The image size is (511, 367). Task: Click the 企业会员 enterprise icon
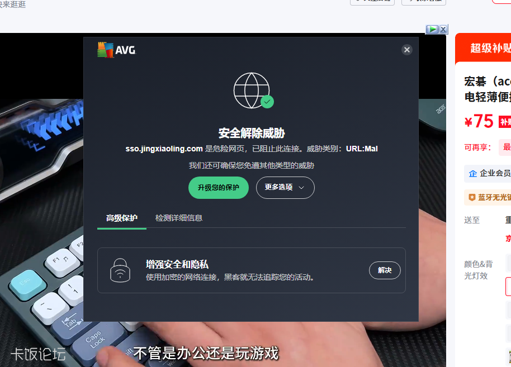[473, 174]
